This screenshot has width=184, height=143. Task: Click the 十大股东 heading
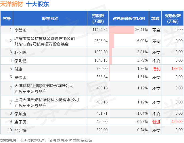[x=37, y=4]
